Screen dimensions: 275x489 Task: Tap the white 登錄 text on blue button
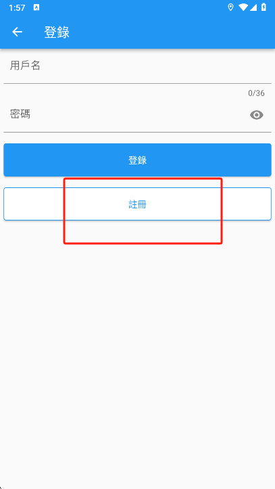click(137, 160)
